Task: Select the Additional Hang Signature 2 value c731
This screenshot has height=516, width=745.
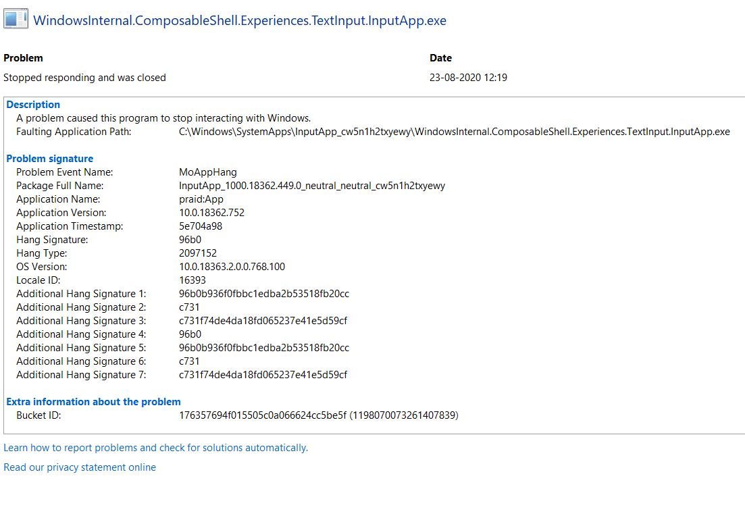Action: coord(189,307)
